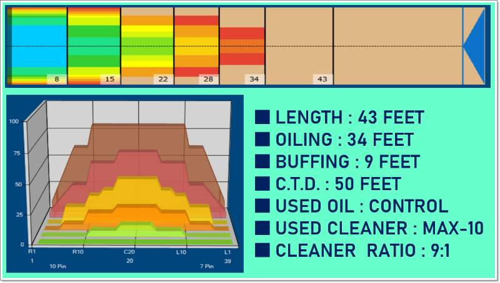Image resolution: width=500 pixels, height=283 pixels.
Task: Select the 15 feet distance marker
Action: click(x=109, y=79)
